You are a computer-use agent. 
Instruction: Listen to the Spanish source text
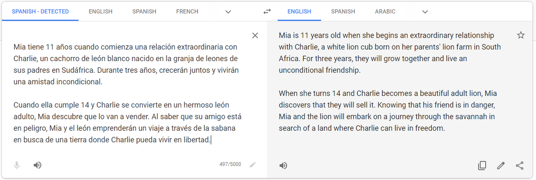coord(38,165)
